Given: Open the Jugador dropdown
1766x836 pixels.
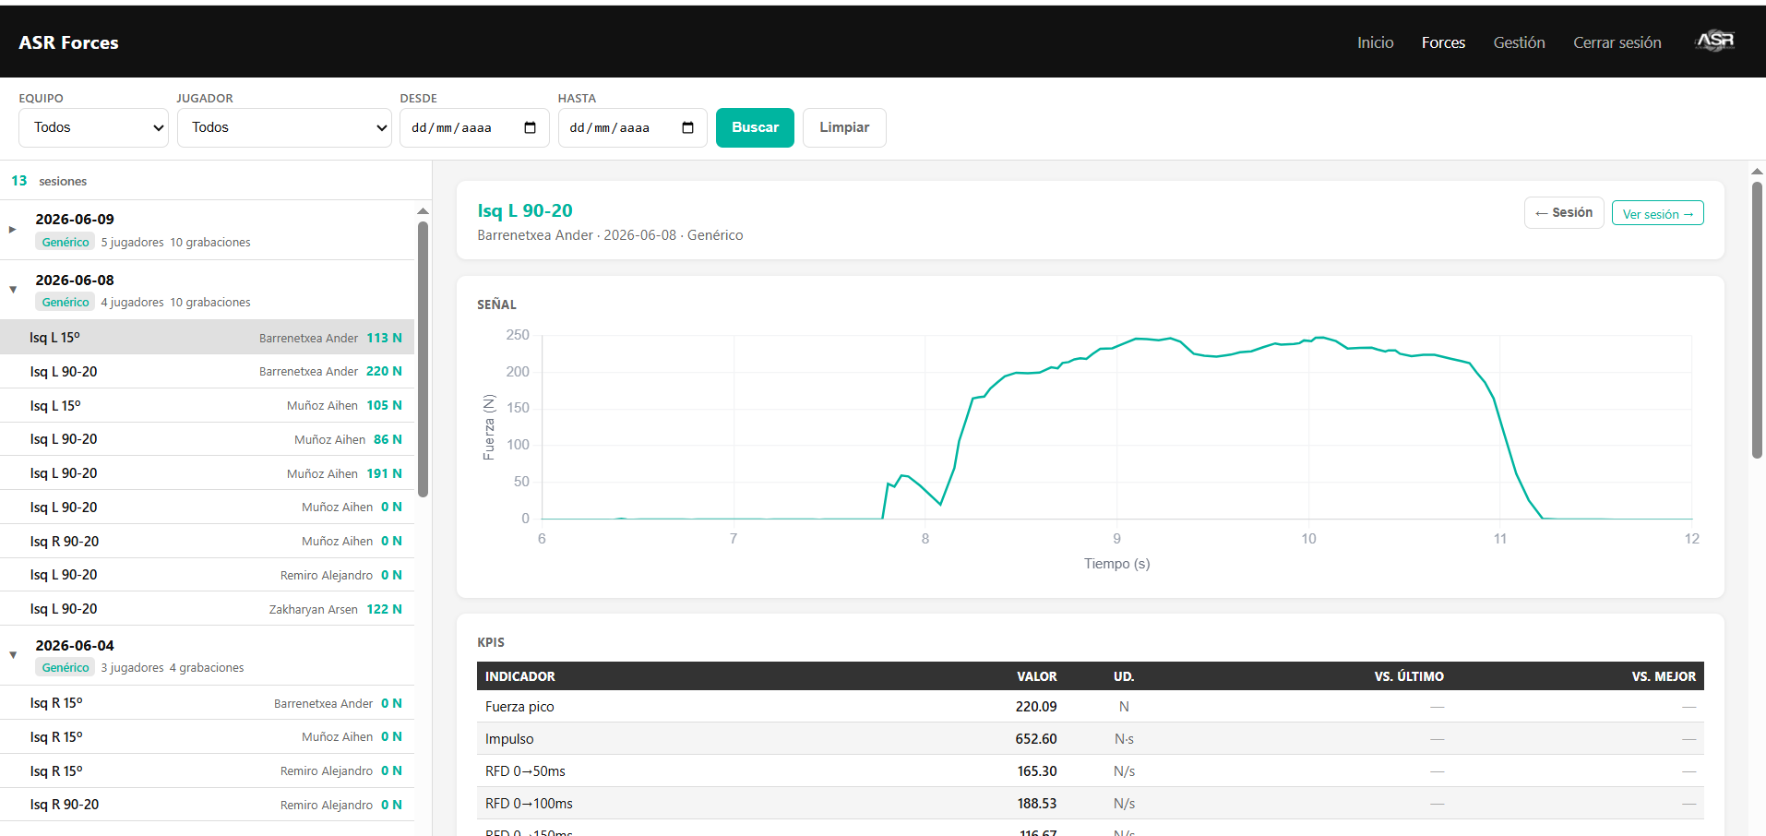Looking at the screenshot, I should coord(284,127).
